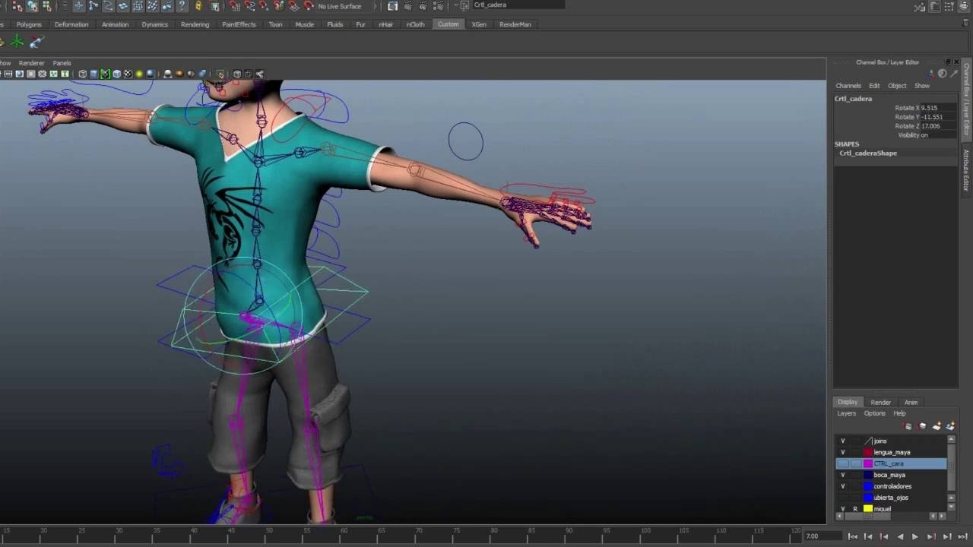The width and height of the screenshot is (973, 547).
Task: Click Help in the layer editor
Action: pyautogui.click(x=899, y=413)
